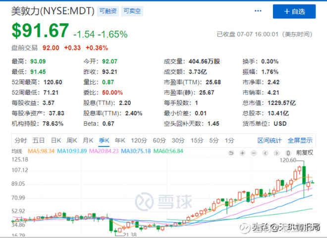Screen dimensions: 327x238
Task: Click the 可卖空 tag
Action: [132, 11]
